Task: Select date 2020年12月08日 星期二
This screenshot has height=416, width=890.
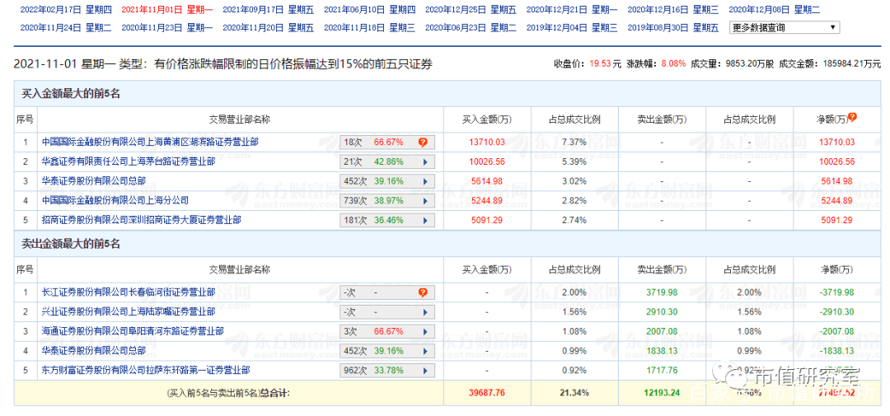Action: pyautogui.click(x=775, y=10)
